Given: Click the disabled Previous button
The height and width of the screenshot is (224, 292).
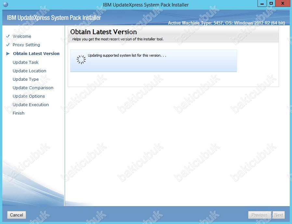Looking at the screenshot, I should click(x=259, y=215).
